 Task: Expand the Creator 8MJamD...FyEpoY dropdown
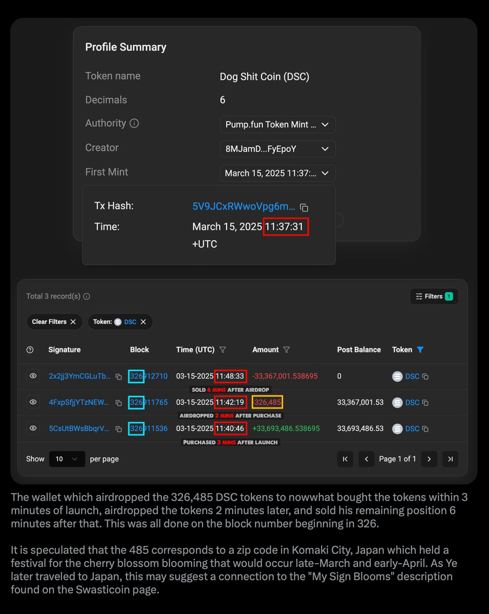[325, 149]
